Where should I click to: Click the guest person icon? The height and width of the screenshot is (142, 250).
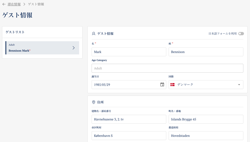click(94, 34)
